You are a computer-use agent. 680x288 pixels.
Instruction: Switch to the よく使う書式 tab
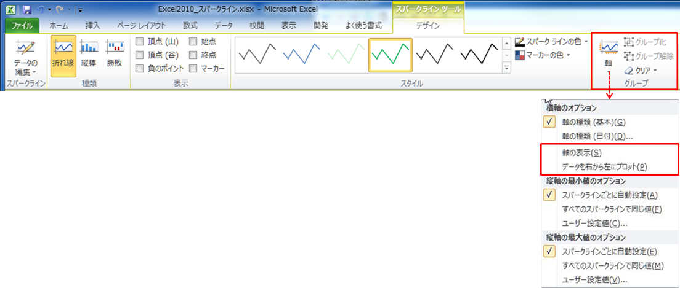tap(363, 26)
